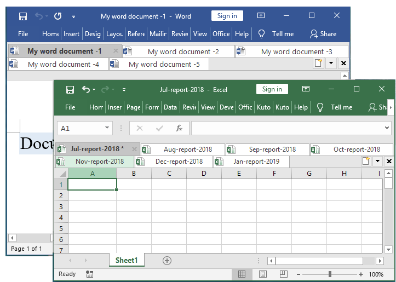This screenshot has width=396, height=282.
Task: Click the Sheet1 sheet tab
Action: [x=127, y=260]
